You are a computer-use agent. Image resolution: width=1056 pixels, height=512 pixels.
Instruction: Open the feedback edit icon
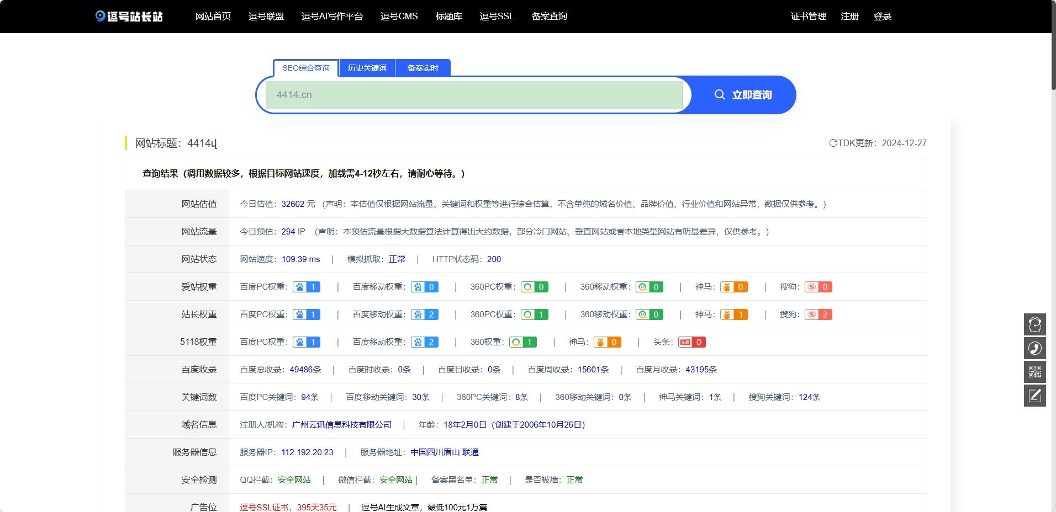tap(1035, 396)
